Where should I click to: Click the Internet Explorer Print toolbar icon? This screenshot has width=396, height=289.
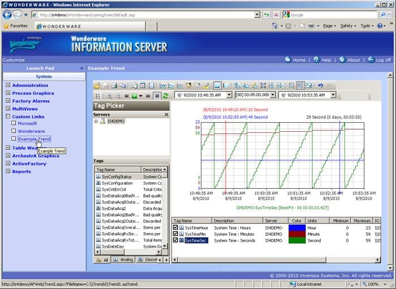[311, 26]
